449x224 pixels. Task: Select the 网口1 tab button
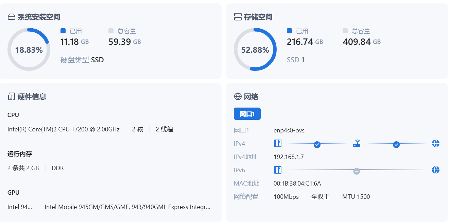pyautogui.click(x=247, y=114)
